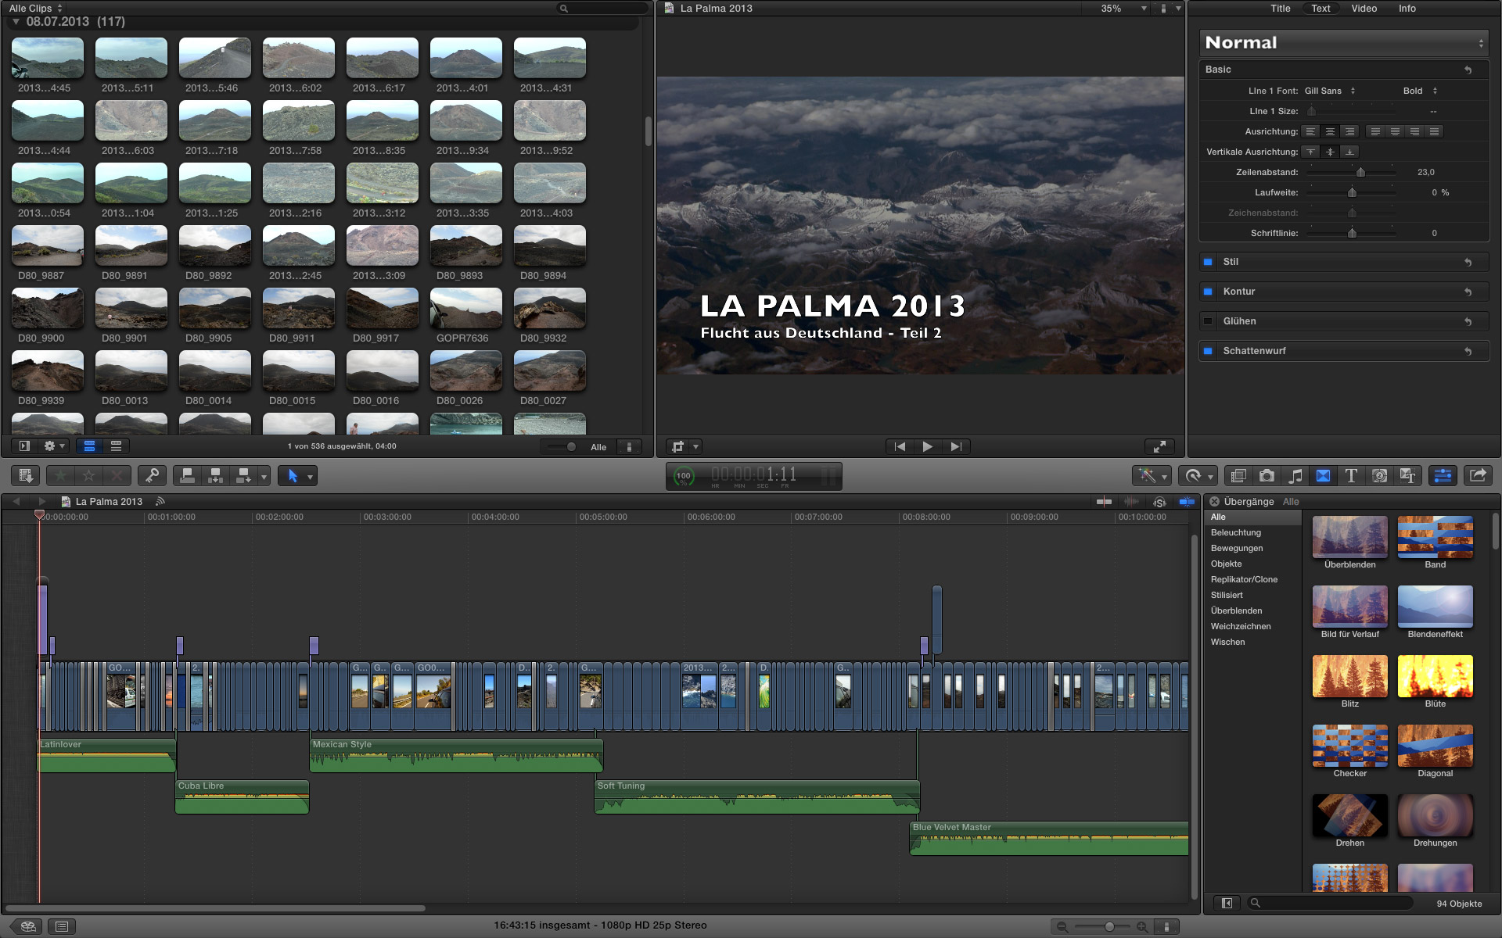Open the Gill Sans font dropdown
The height and width of the screenshot is (938, 1502).
(1329, 91)
